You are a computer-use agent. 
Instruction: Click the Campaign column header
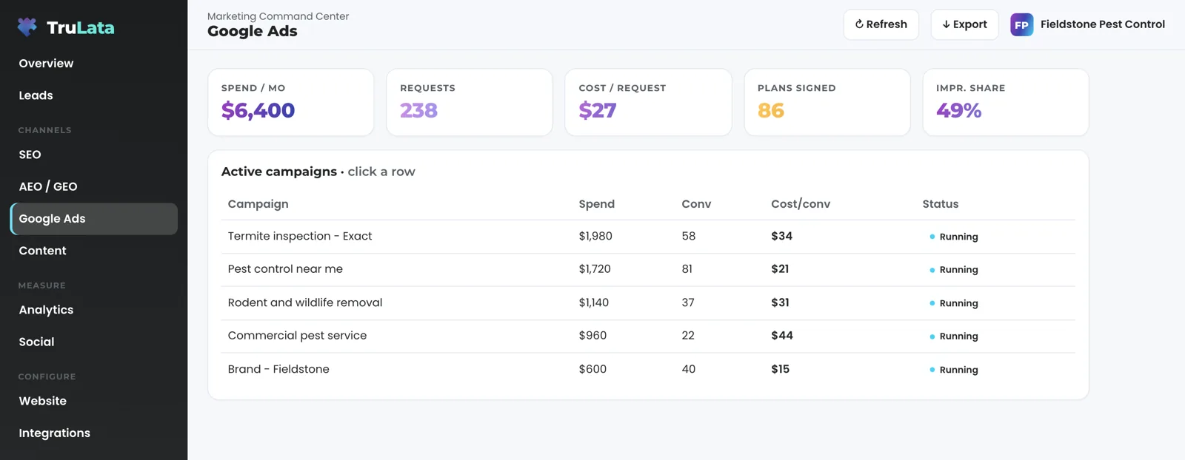[x=258, y=204]
